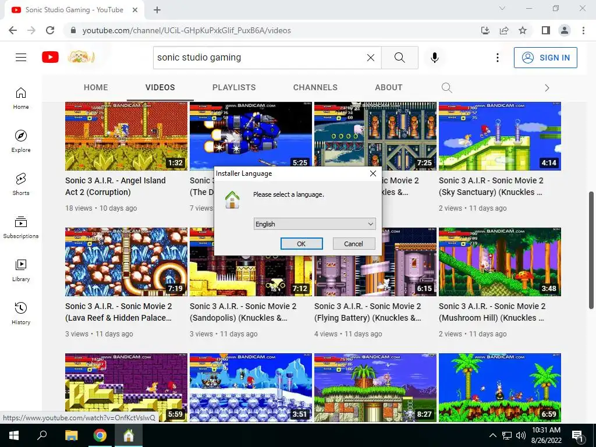
Task: Clear the search box text
Action: [x=371, y=58]
